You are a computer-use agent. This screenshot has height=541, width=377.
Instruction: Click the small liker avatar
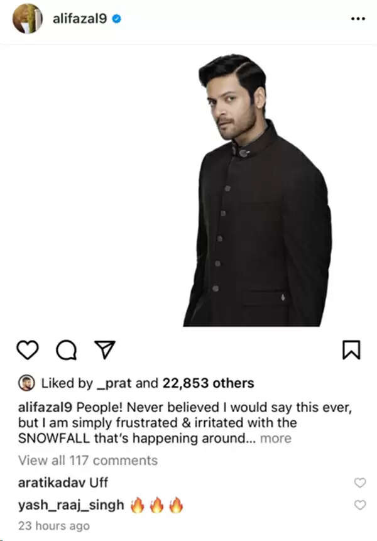26,383
